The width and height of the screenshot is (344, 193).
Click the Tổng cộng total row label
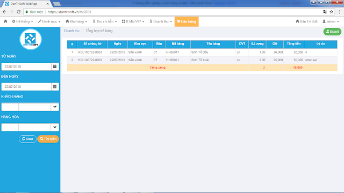click(x=157, y=68)
